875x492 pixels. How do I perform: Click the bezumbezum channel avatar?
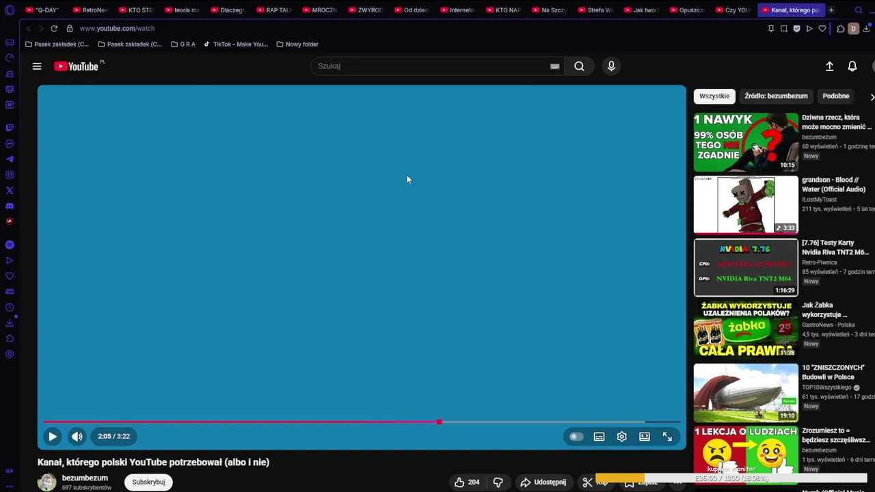click(46, 482)
